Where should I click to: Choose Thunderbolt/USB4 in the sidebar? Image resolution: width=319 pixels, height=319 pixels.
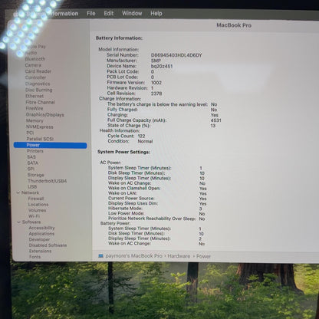point(48,181)
